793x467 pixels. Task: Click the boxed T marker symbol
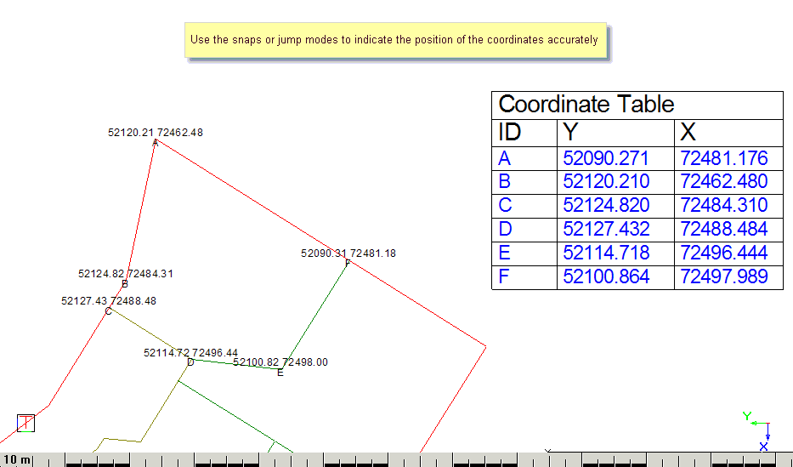(x=25, y=423)
